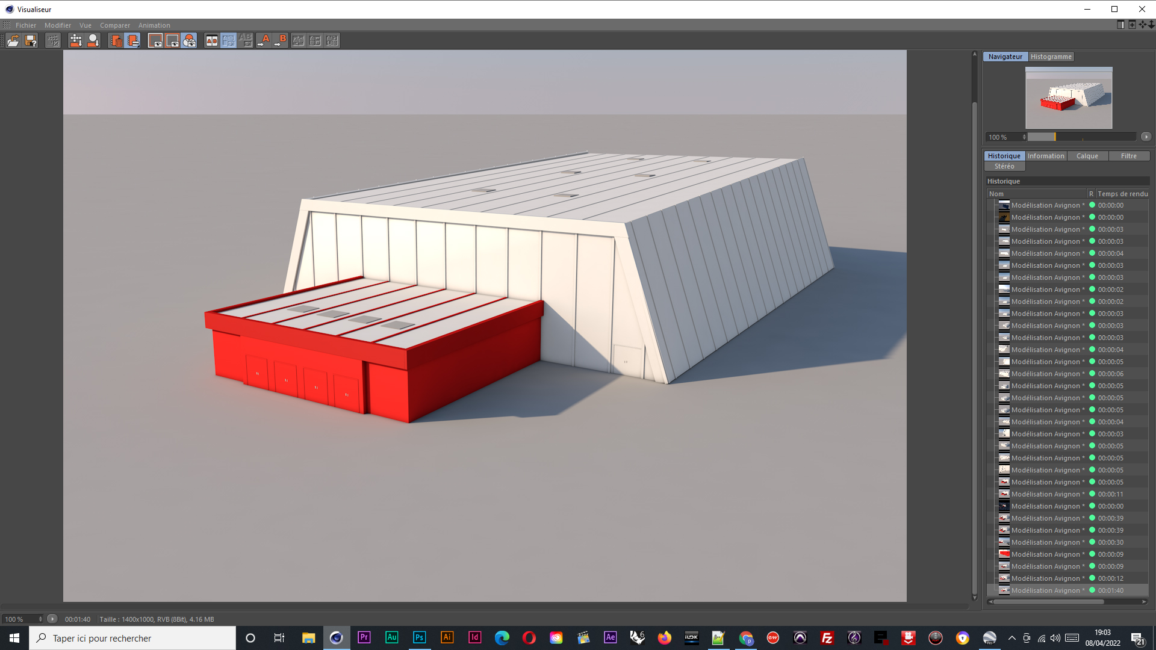Click the Set as B arrow icon

281,40
